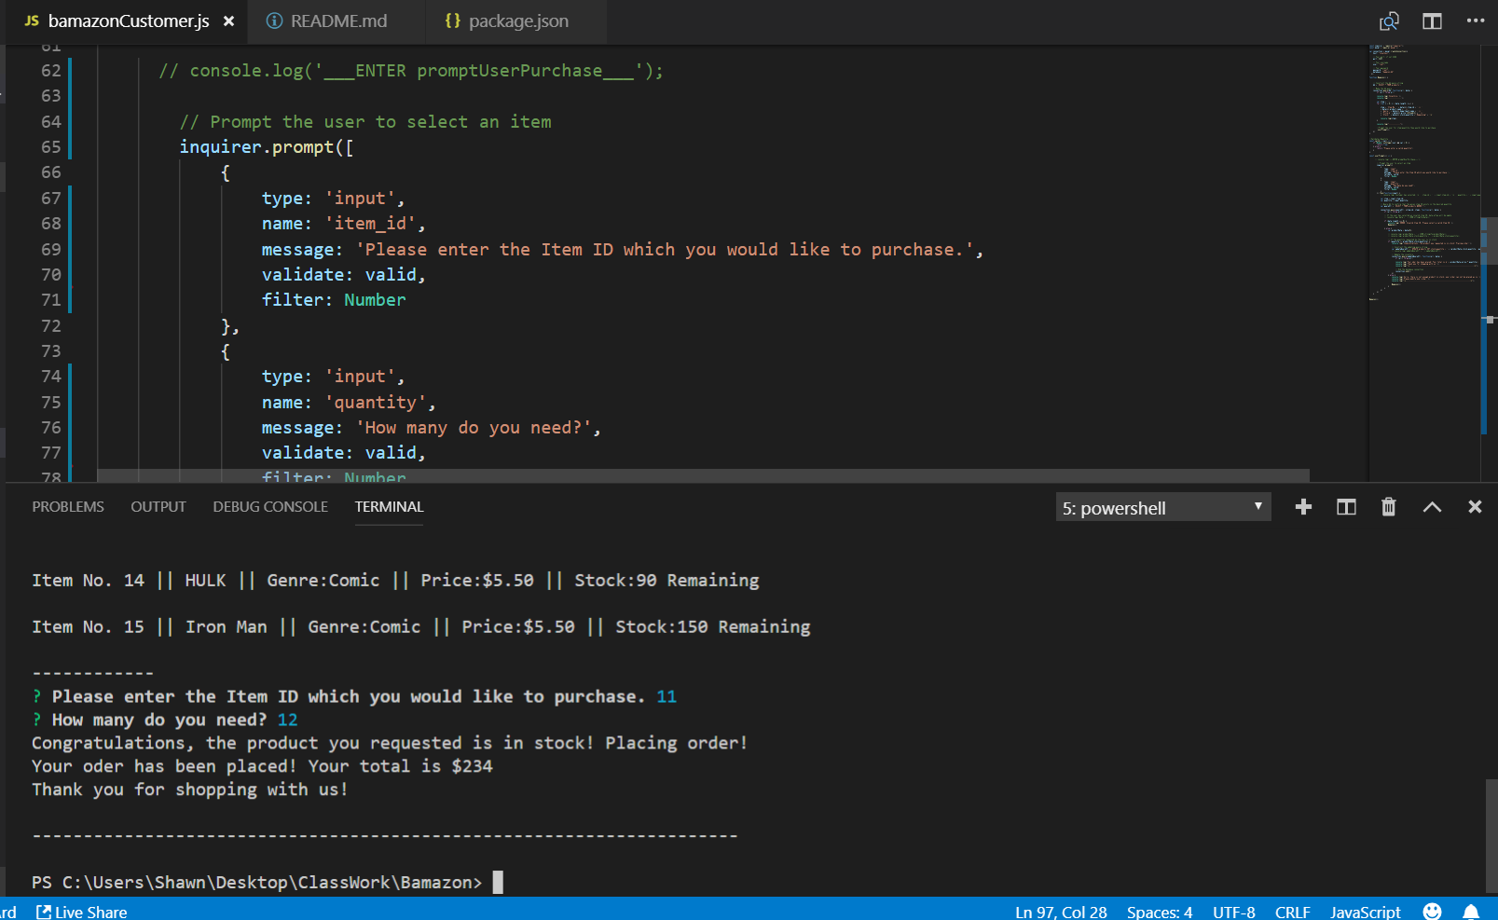
Task: Switch to the bamazonCustomer.js editor tab
Action: click(128, 21)
